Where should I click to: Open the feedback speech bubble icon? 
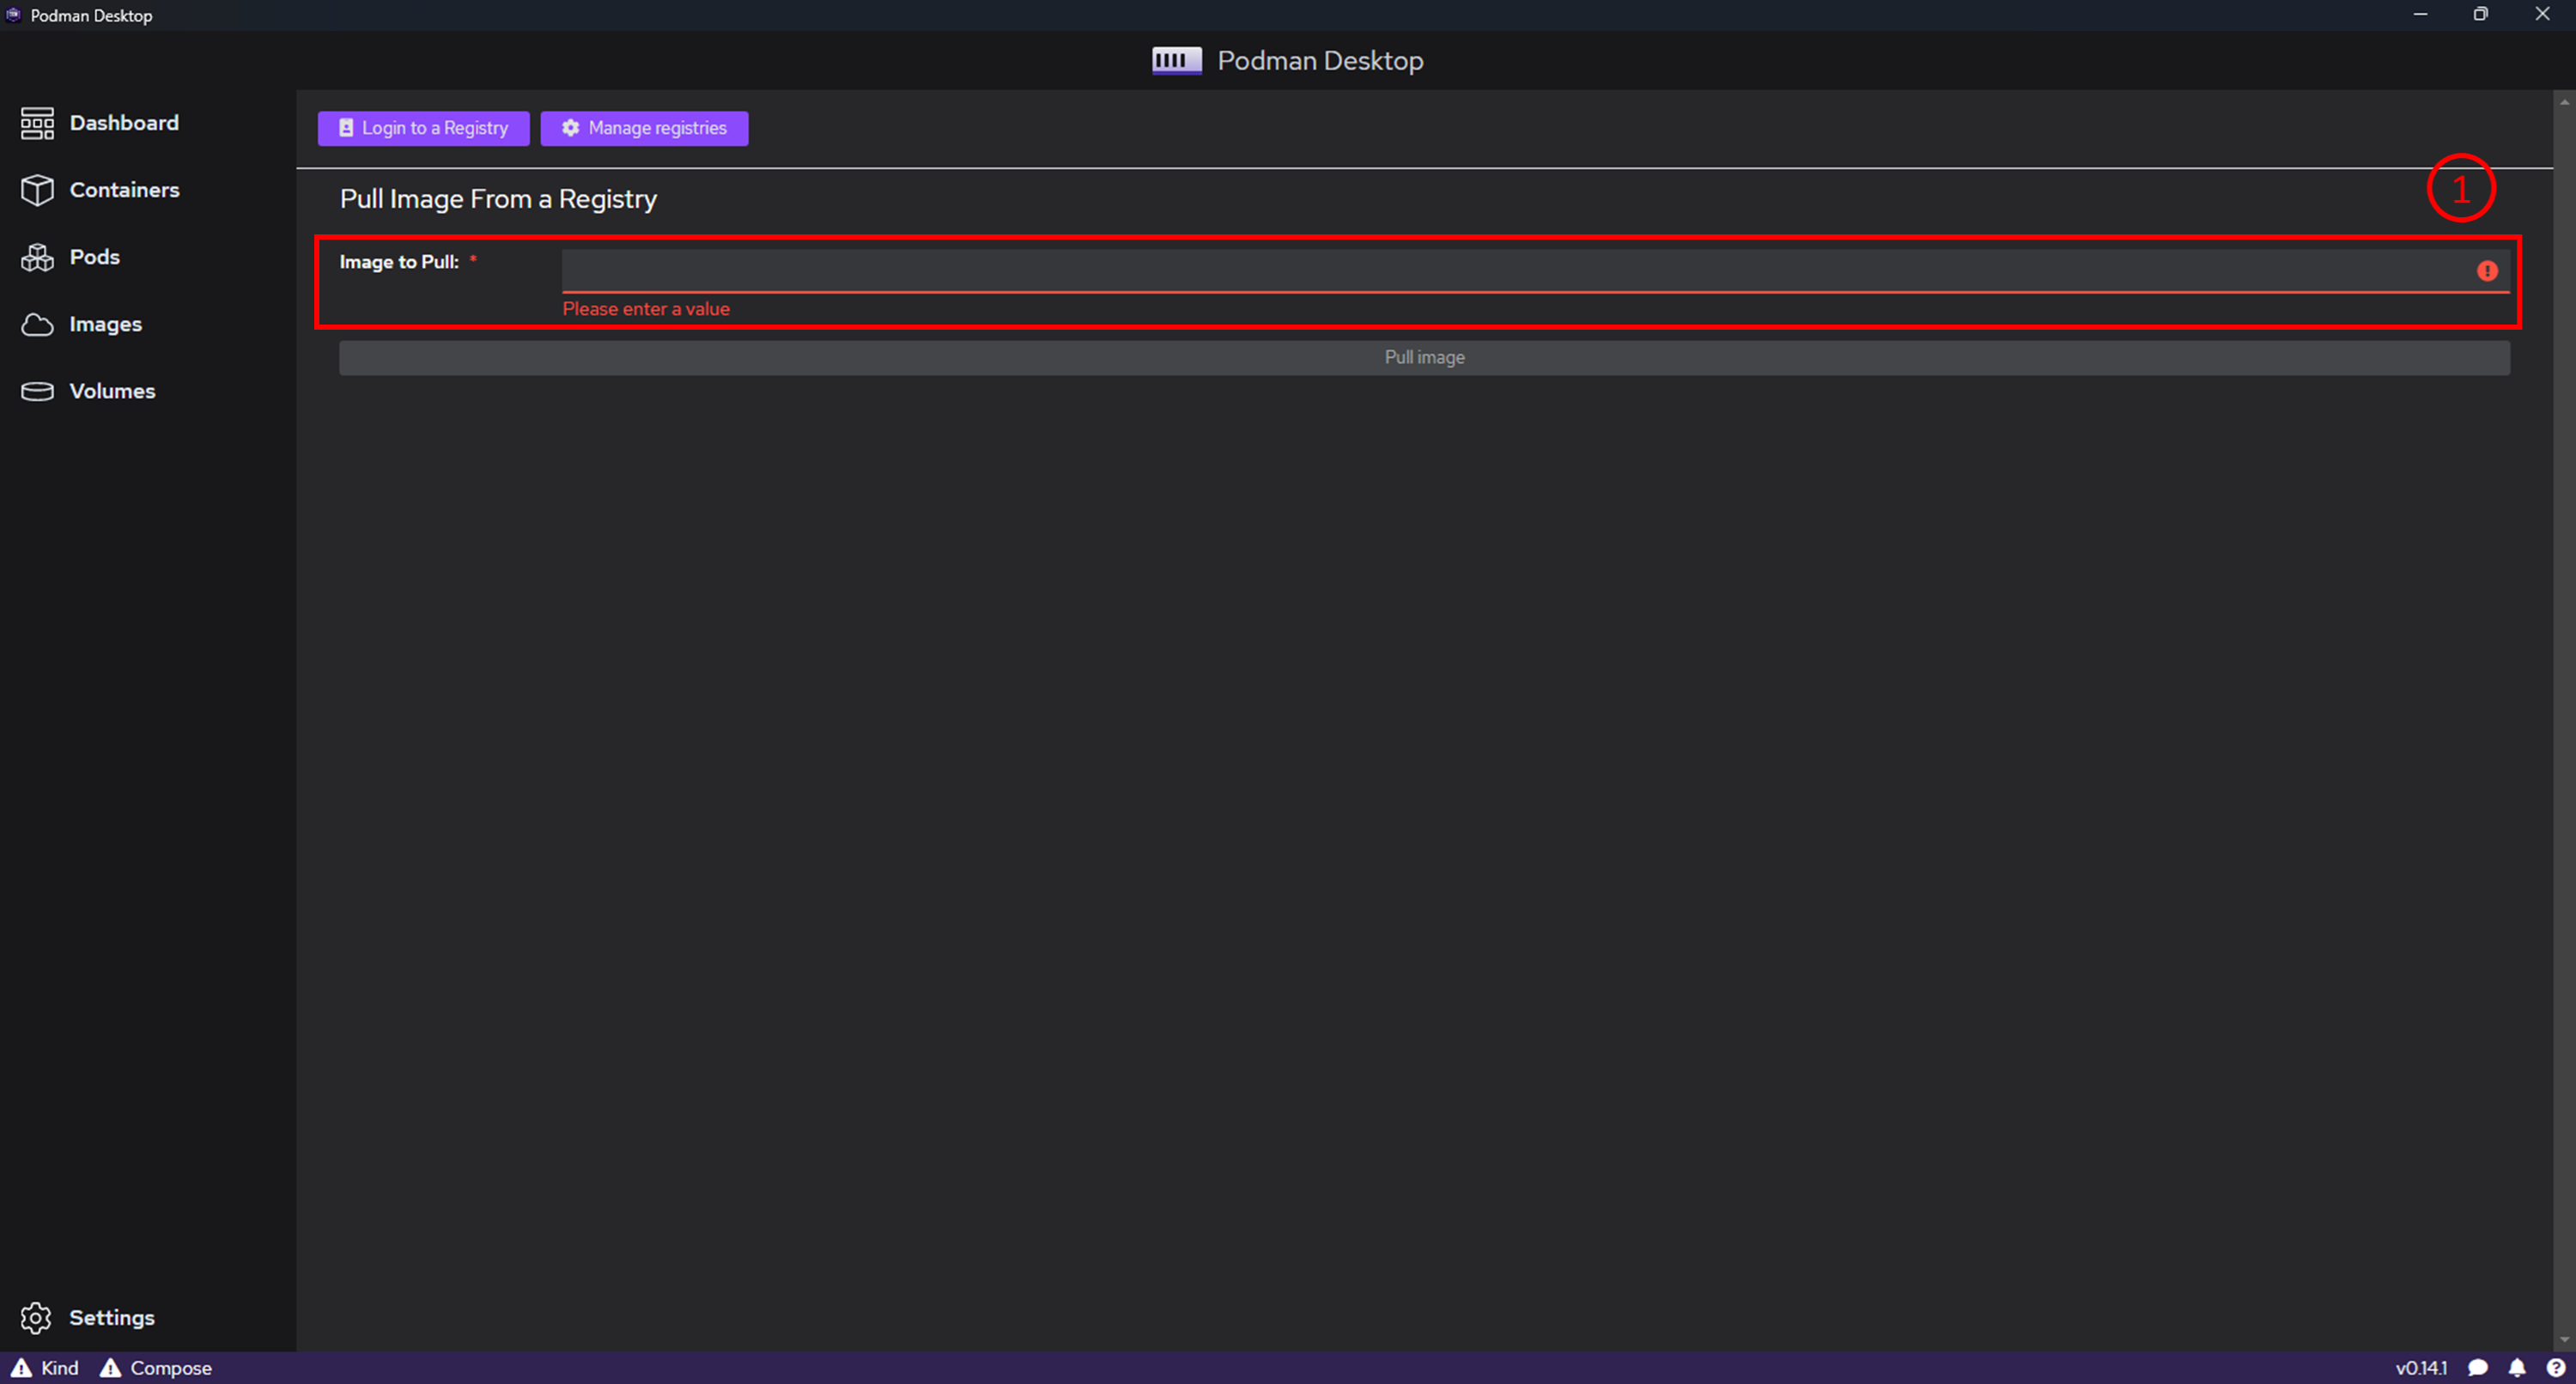click(x=2478, y=1368)
